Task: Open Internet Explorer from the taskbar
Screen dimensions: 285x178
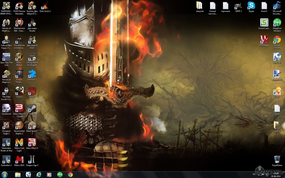Action: pos(39,175)
